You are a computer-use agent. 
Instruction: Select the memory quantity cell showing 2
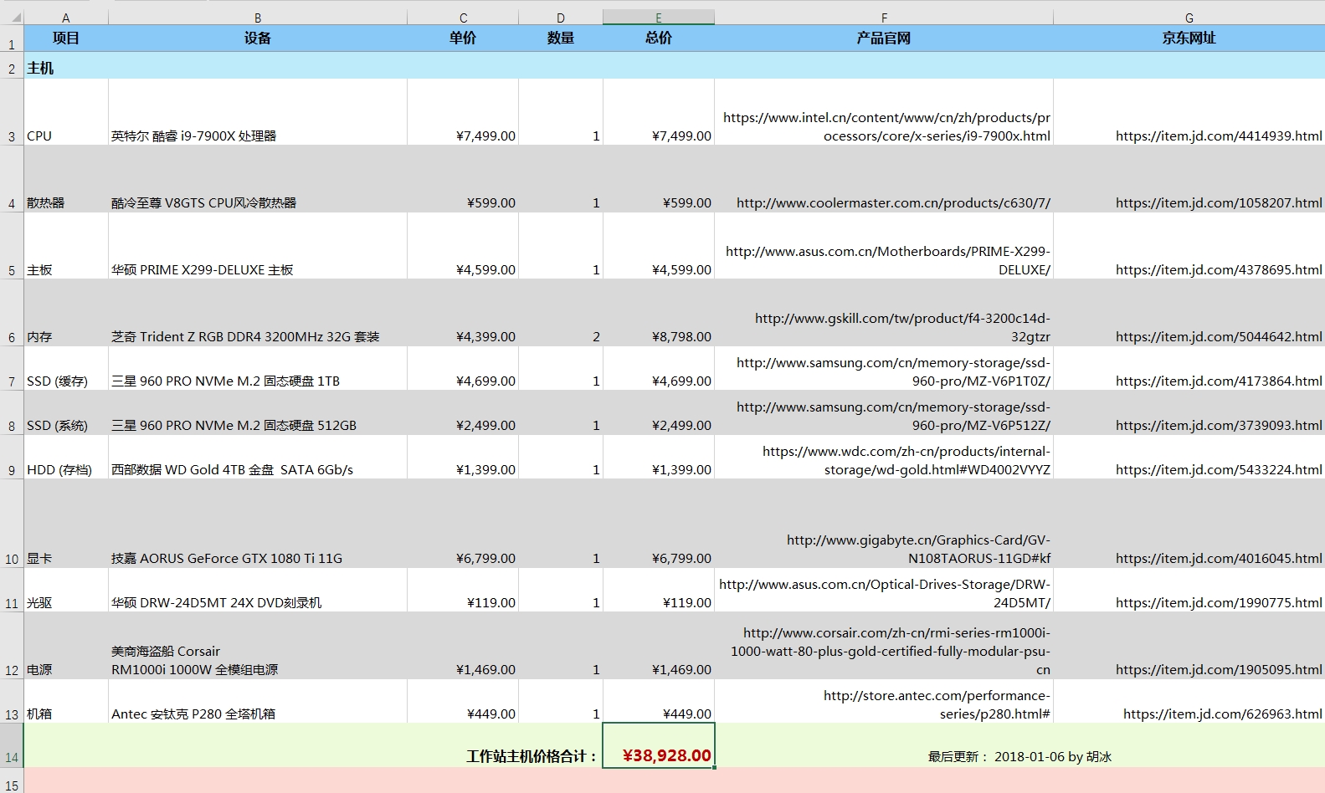(x=561, y=336)
